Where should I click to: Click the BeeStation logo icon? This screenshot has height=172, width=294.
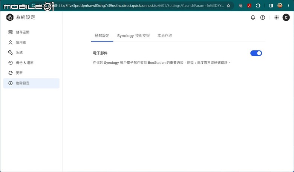click(10, 17)
